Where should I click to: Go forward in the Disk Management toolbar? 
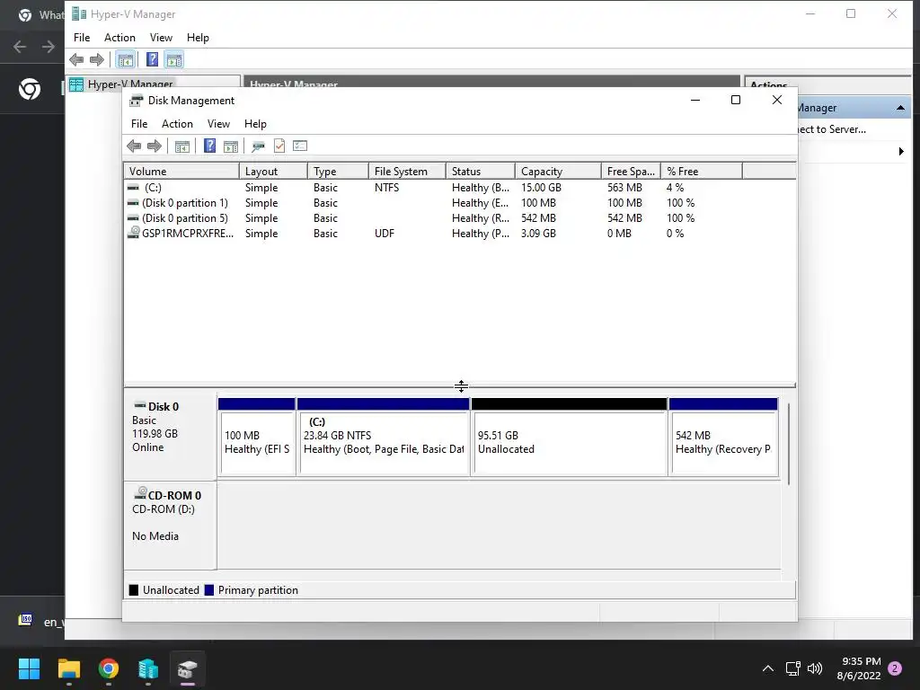point(155,146)
